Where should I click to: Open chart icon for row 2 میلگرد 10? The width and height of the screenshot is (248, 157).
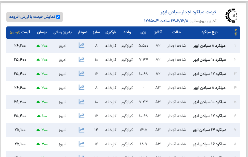(81, 59)
